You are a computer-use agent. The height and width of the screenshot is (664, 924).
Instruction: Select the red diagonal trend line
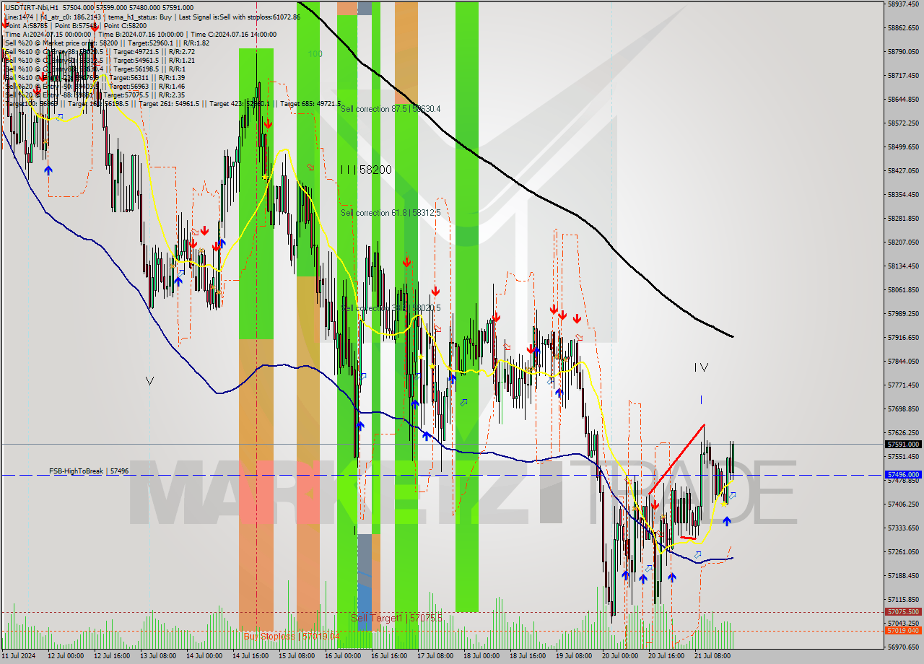pyautogui.click(x=677, y=459)
